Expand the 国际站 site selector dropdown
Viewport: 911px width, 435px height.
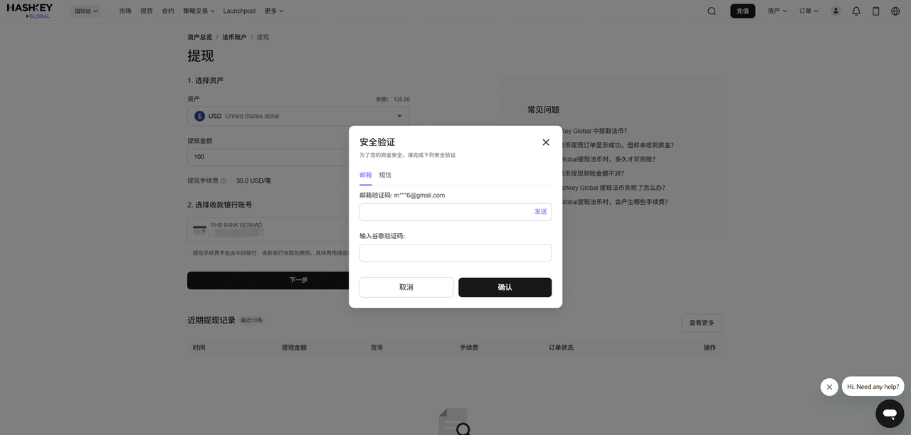(x=86, y=11)
